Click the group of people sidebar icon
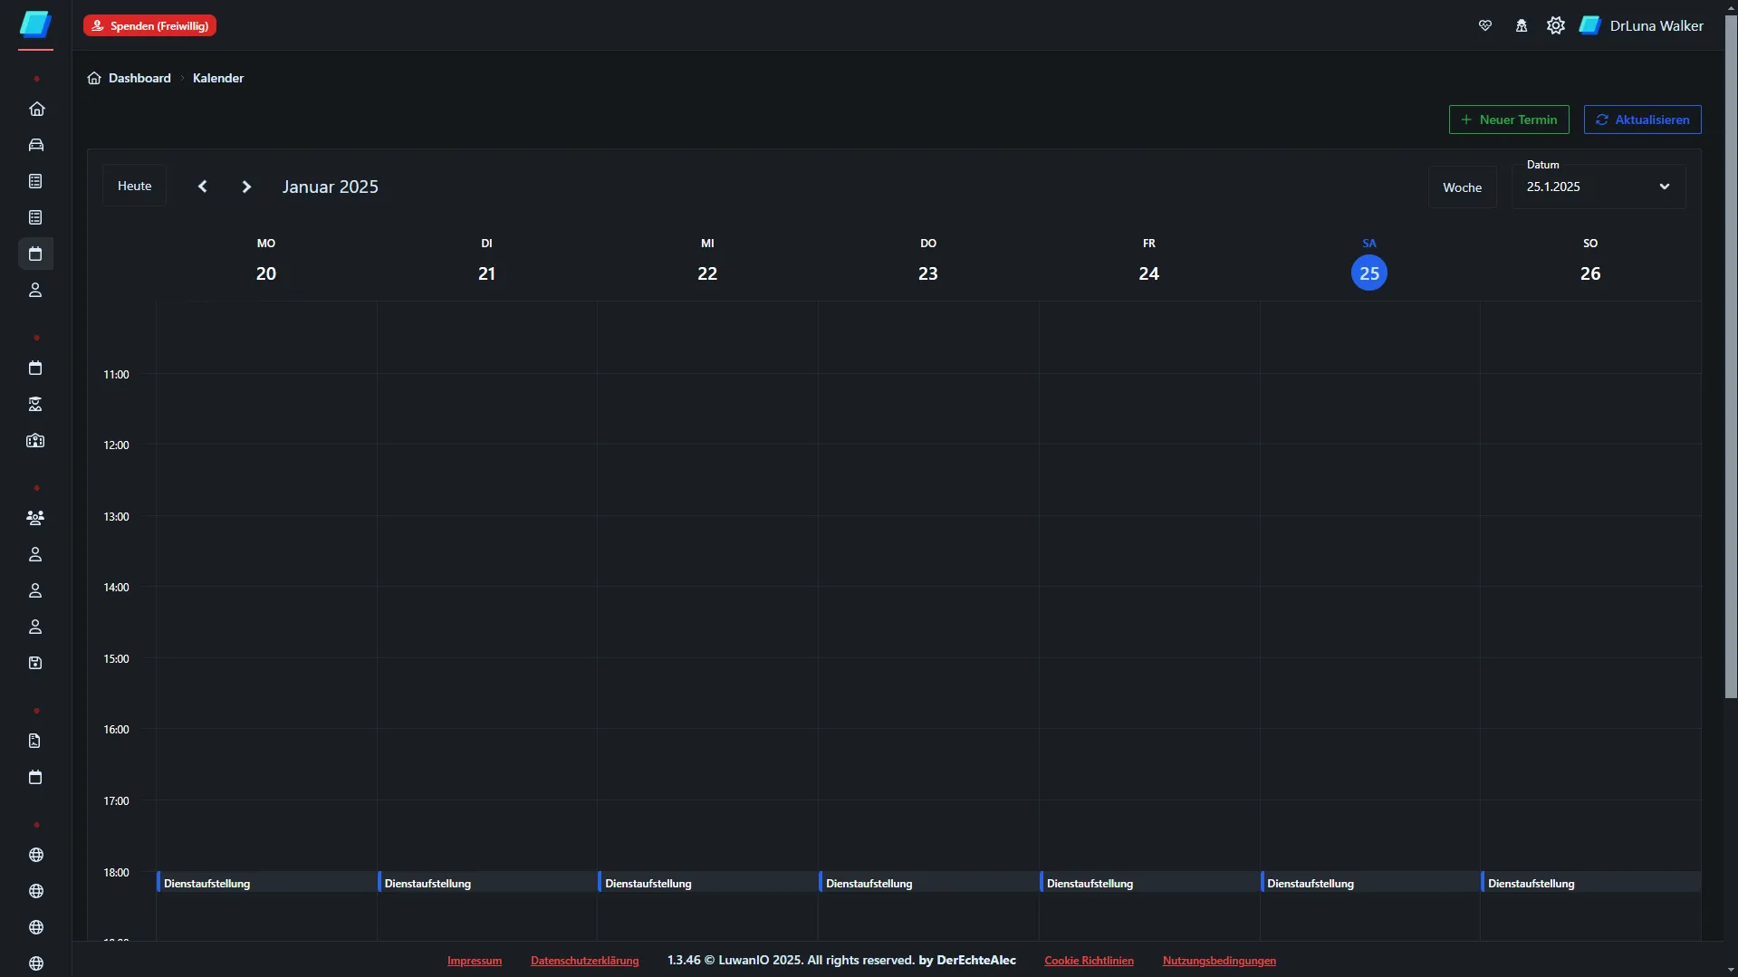 (x=35, y=518)
